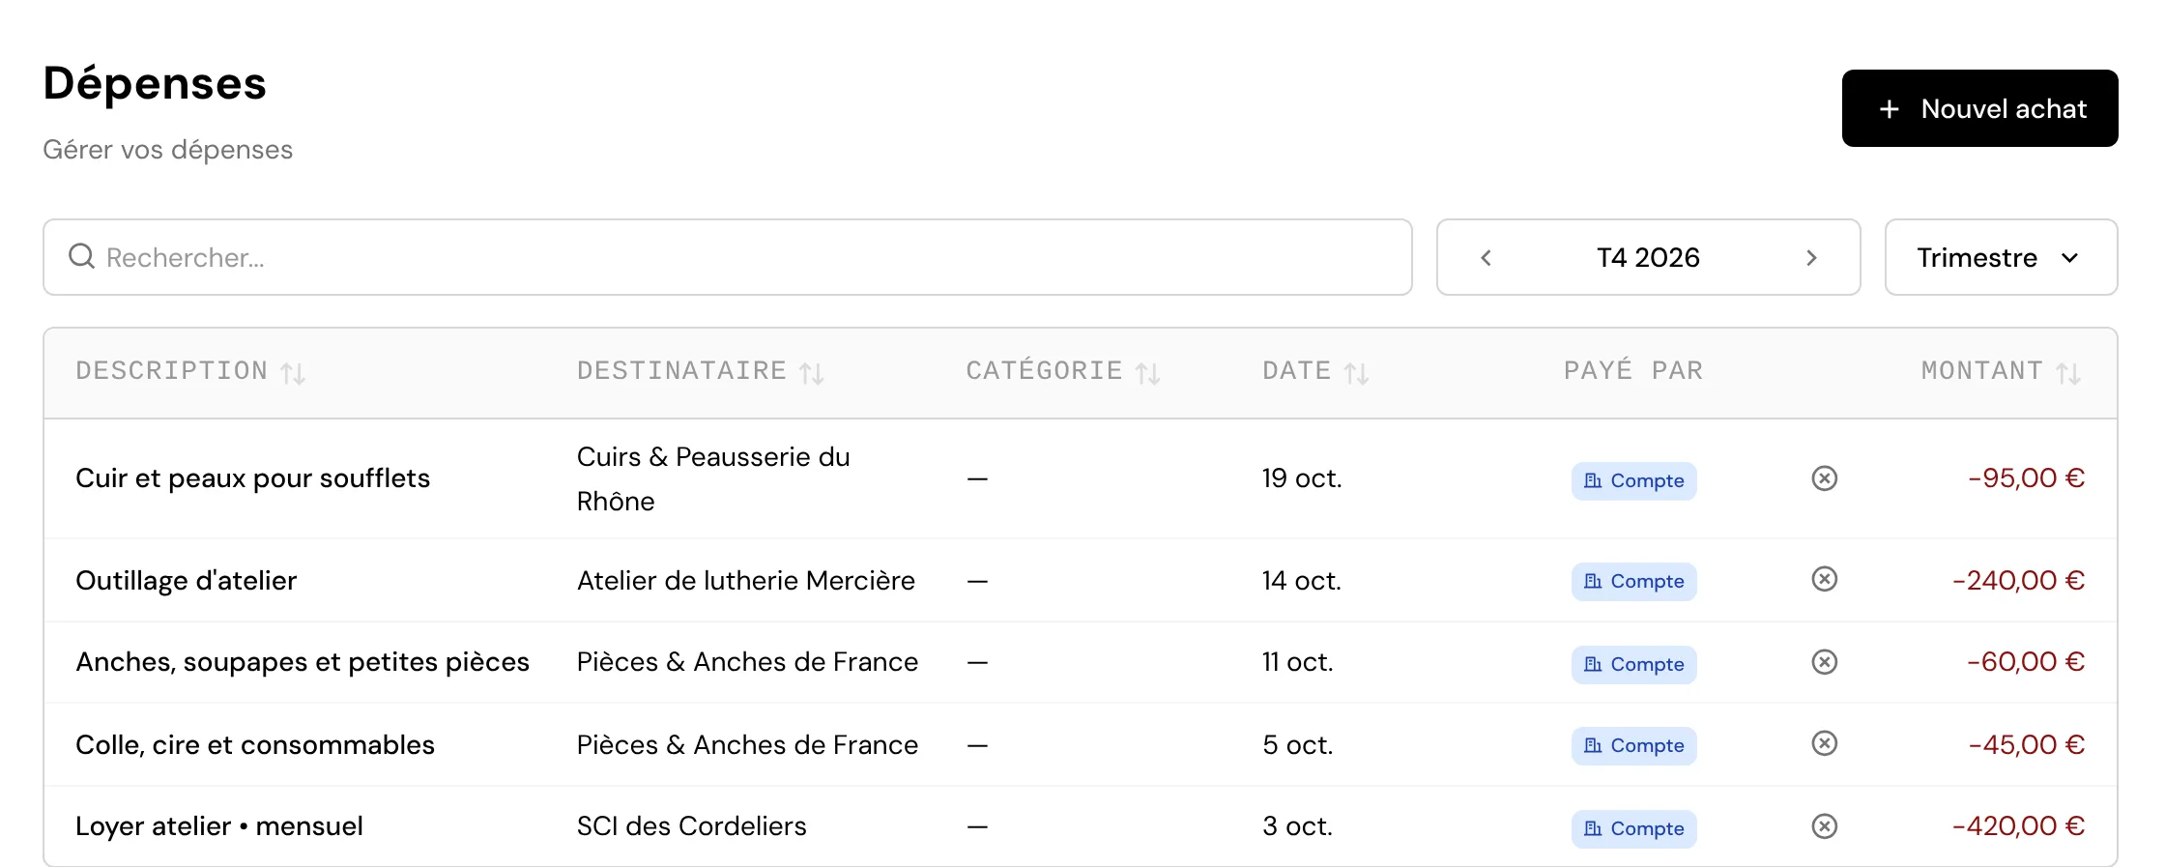Click the Compte badge in the 19 oct. row
This screenshot has height=867, width=2165.
pos(1633,480)
